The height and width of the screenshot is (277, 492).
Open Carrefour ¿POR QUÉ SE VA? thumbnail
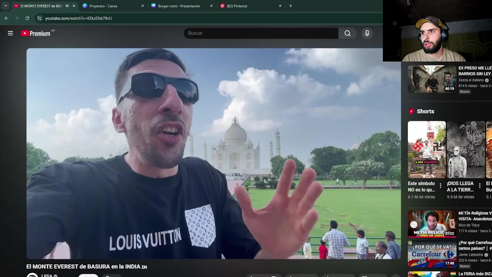432,254
